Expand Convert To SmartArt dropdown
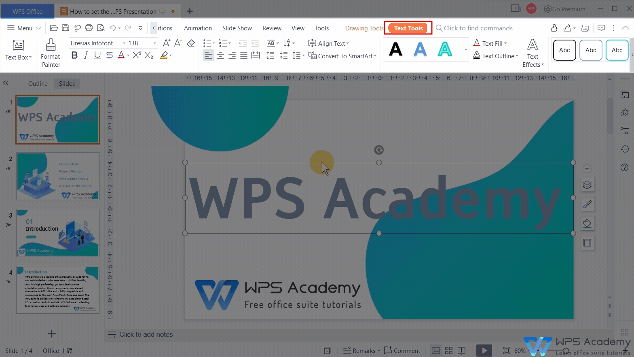 (x=375, y=56)
